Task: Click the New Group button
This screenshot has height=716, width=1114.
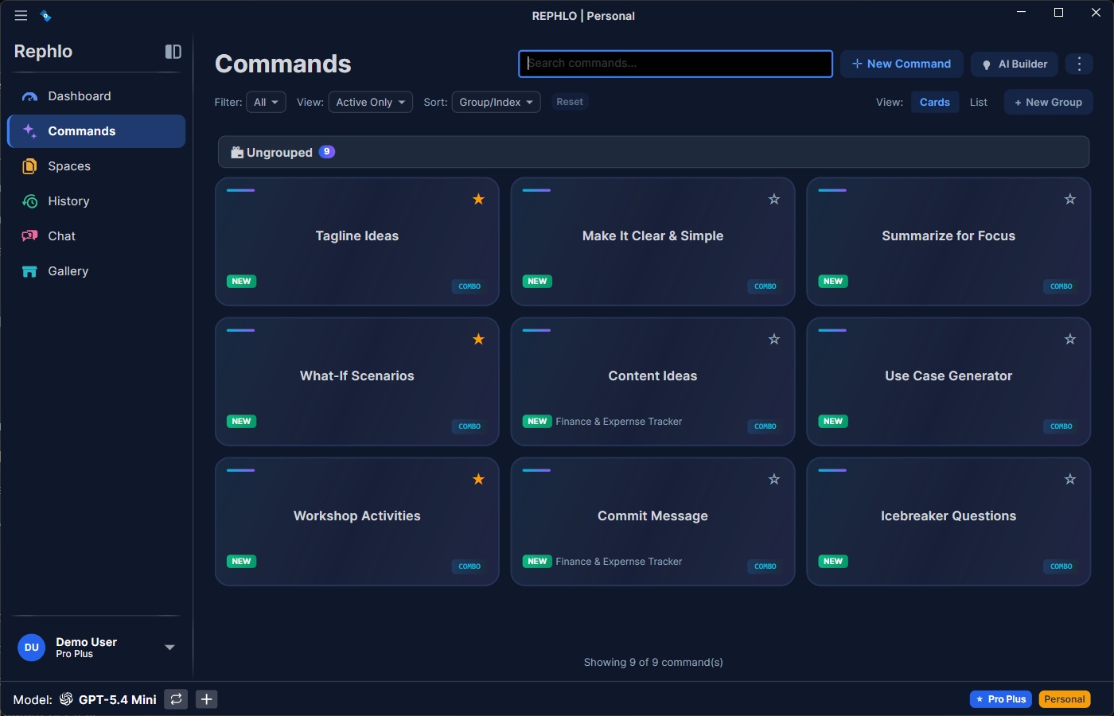Action: click(1048, 102)
